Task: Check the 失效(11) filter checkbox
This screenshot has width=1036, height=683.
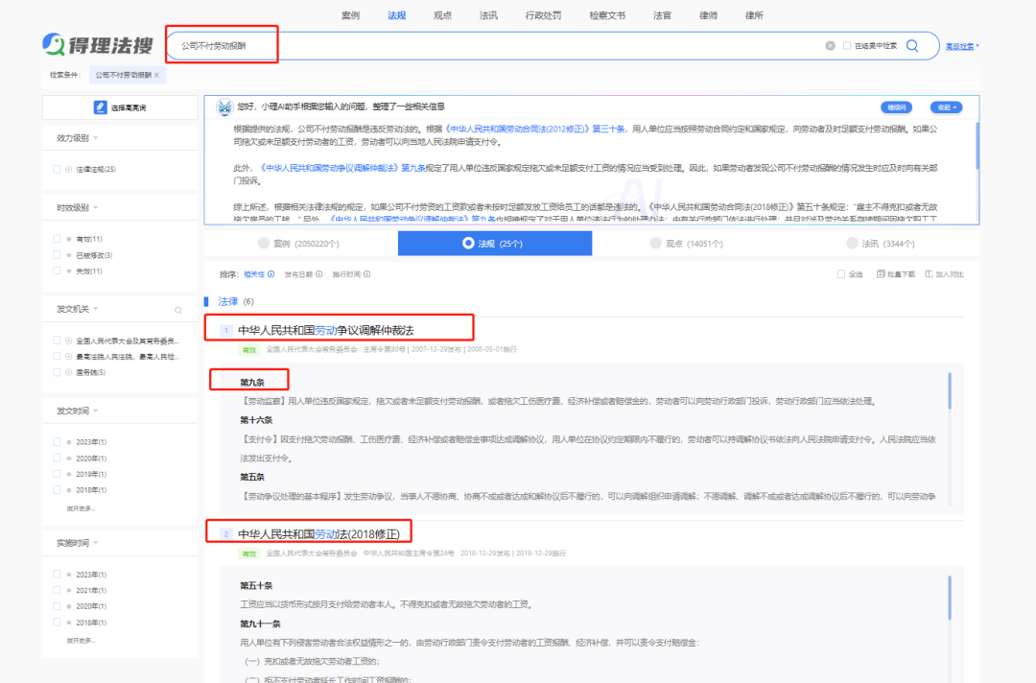Action: tap(57, 271)
